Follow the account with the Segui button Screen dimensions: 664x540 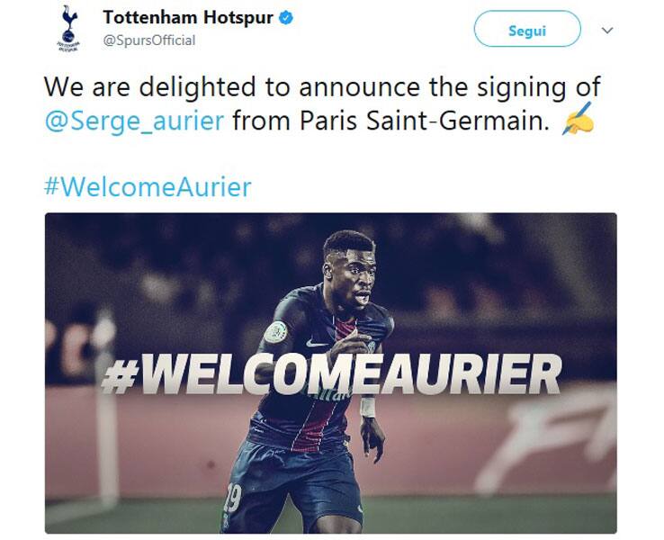point(527,30)
